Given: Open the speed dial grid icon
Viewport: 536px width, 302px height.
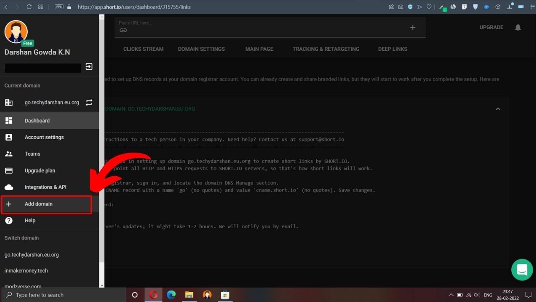Looking at the screenshot, I should pyautogui.click(x=41, y=7).
